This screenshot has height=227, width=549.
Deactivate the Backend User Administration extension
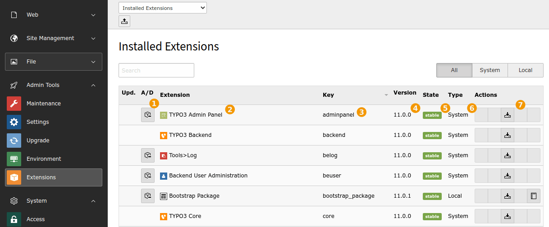coord(148,176)
